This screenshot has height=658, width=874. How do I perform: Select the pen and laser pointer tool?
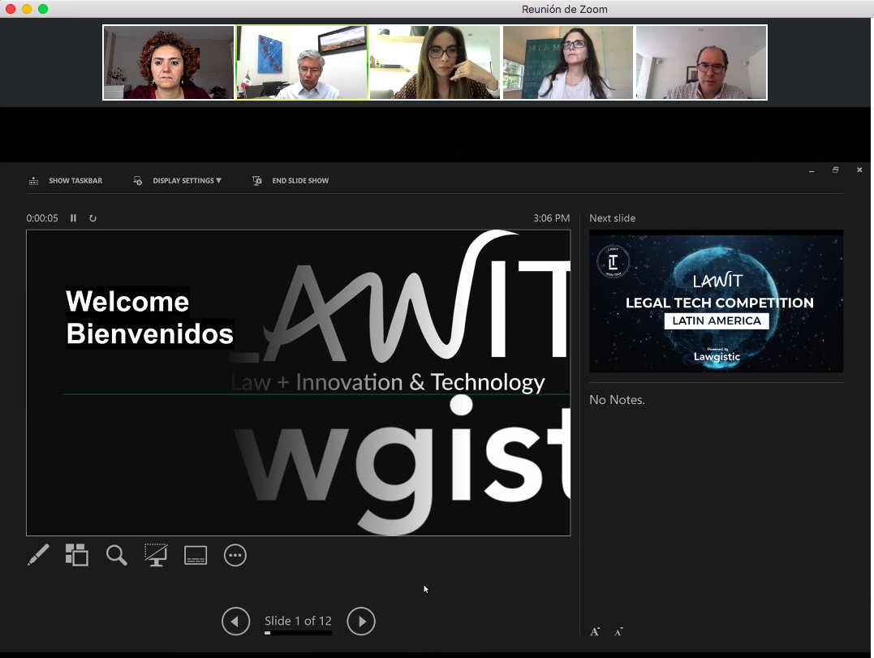(38, 555)
